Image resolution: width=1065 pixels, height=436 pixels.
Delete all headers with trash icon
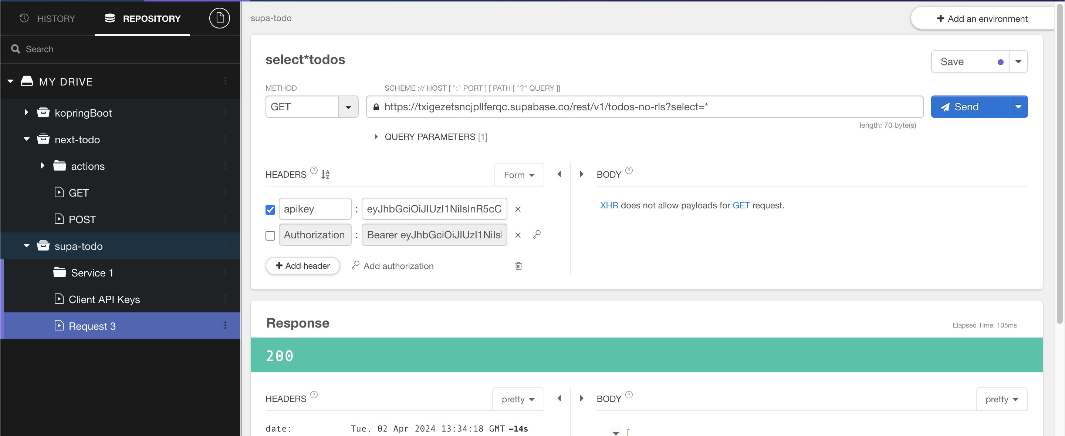(518, 266)
